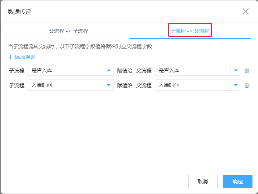Screen dimensions: 258x194
Task: Click 赋值给 label in the first rule row
Action: pyautogui.click(x=125, y=71)
